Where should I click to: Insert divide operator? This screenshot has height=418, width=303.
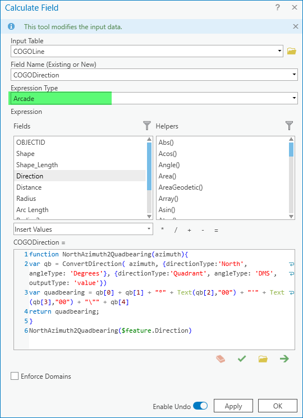[176, 230]
